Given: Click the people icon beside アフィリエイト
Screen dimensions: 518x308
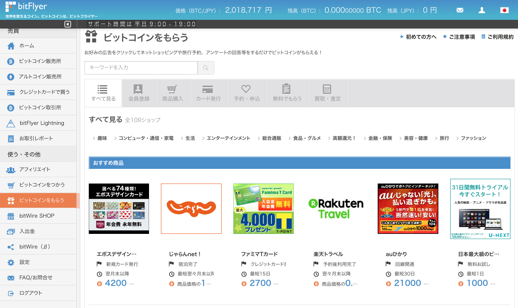Looking at the screenshot, I should point(11,170).
